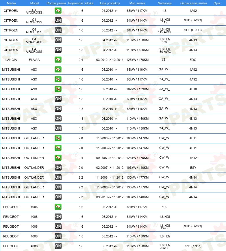Screen dimensions: 226x251
Task: Click 05.2012 -> in the Citroen 9HL row
Action: tap(109, 30)
